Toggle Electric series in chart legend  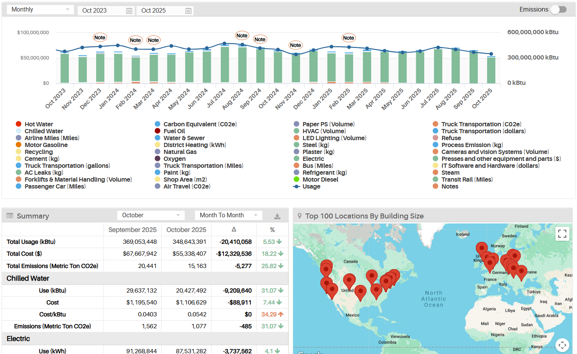click(313, 159)
